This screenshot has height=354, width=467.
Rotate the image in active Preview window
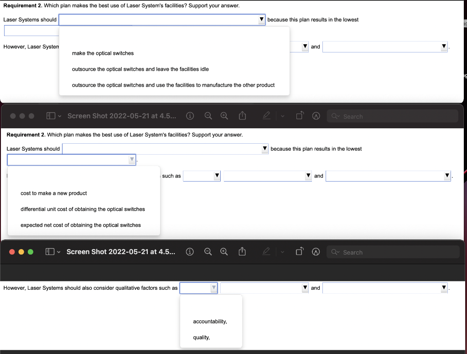[x=300, y=251]
